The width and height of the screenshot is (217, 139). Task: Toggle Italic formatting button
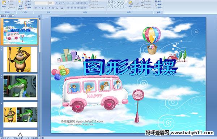[x=39, y=8]
